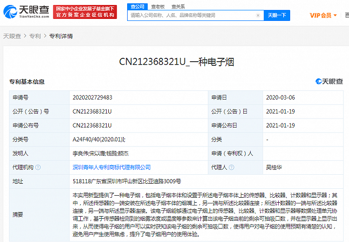Select agent name 吴桂华

tap(274, 167)
